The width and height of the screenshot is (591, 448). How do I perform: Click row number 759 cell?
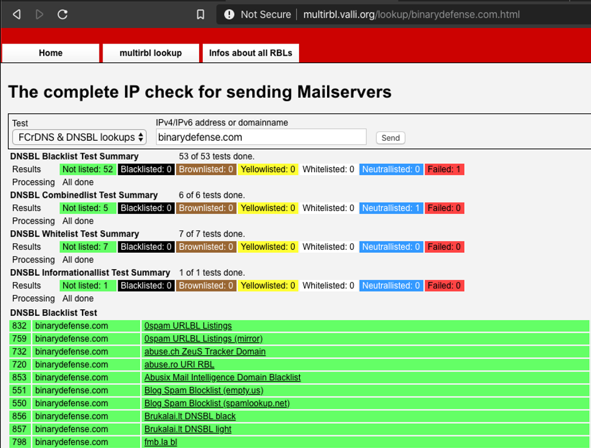(19, 339)
